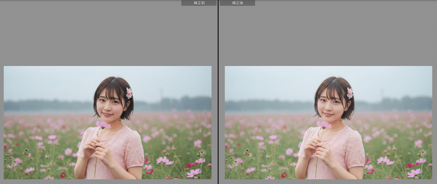Click the 補正前 (Before) label

coord(199,3)
